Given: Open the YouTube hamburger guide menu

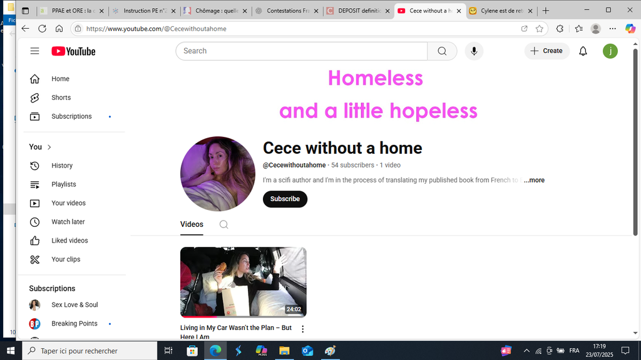Looking at the screenshot, I should coord(35,51).
